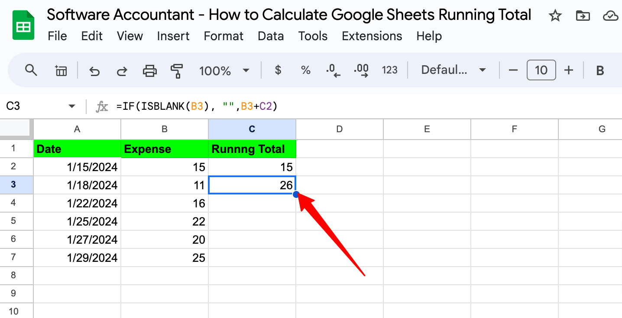Screen dimensions: 622x318
Task: Open the Data menu
Action: tap(271, 36)
